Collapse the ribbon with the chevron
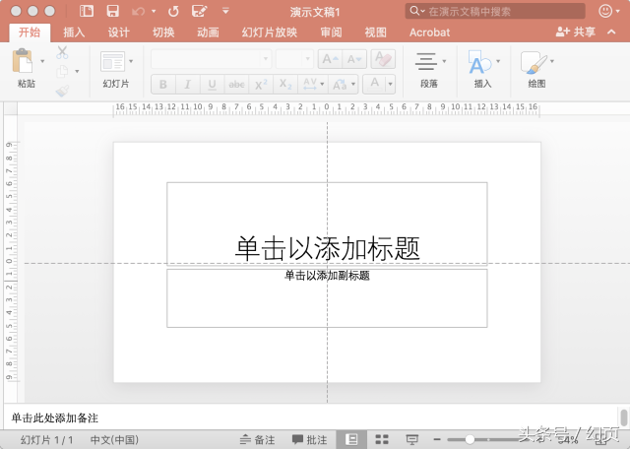This screenshot has height=449, width=630. tap(611, 32)
